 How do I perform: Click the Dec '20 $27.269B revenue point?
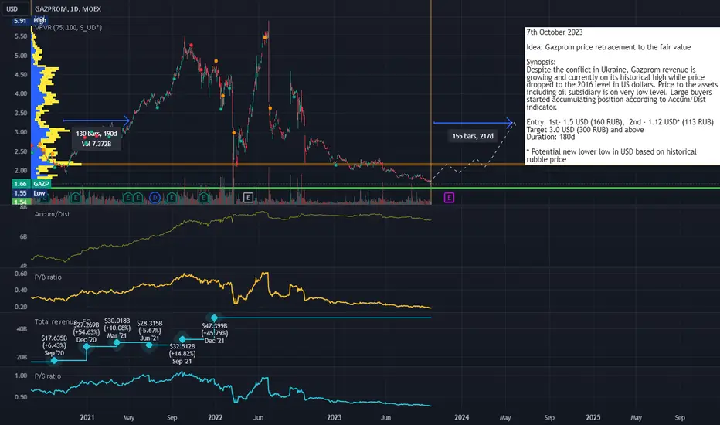[x=87, y=346]
